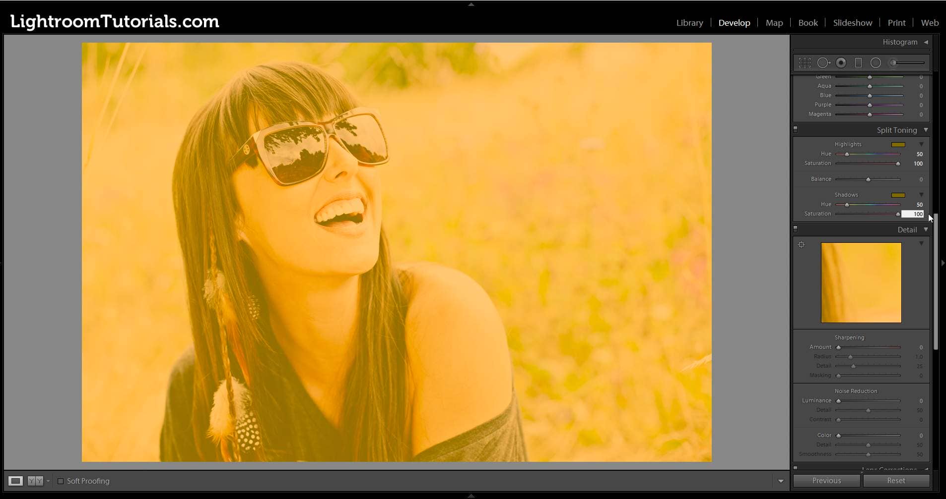Image resolution: width=946 pixels, height=499 pixels.
Task: Toggle Split Toning panel on/off switch
Action: [796, 130]
